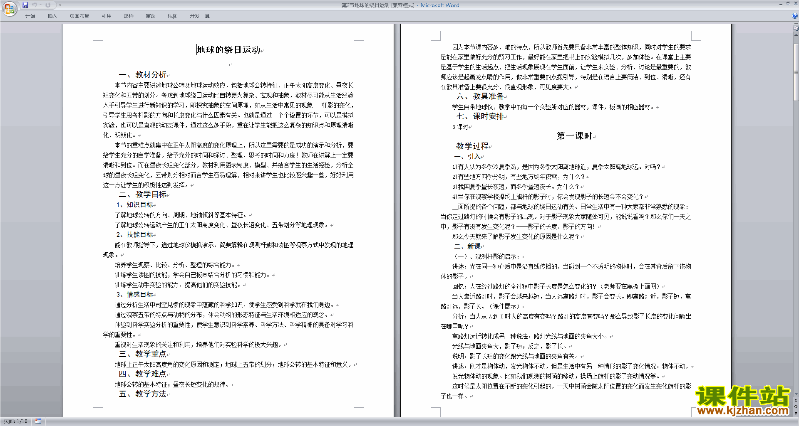Click the heading 五、教学方法
This screenshot has width=799, height=426.
click(x=142, y=394)
